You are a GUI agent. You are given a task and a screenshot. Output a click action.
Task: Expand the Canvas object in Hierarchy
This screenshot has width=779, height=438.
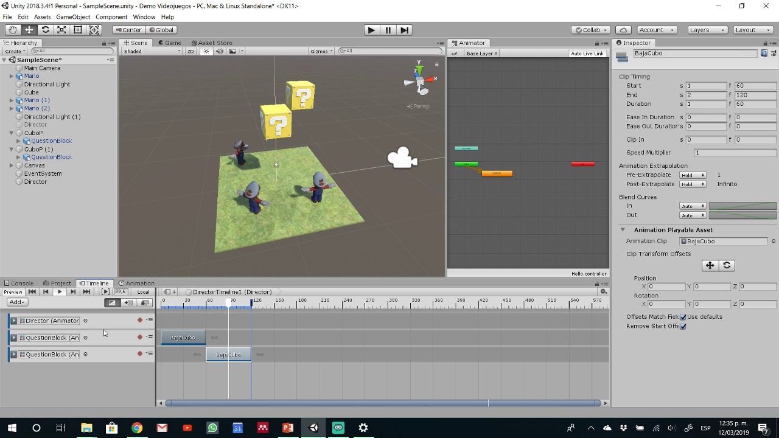click(x=11, y=165)
